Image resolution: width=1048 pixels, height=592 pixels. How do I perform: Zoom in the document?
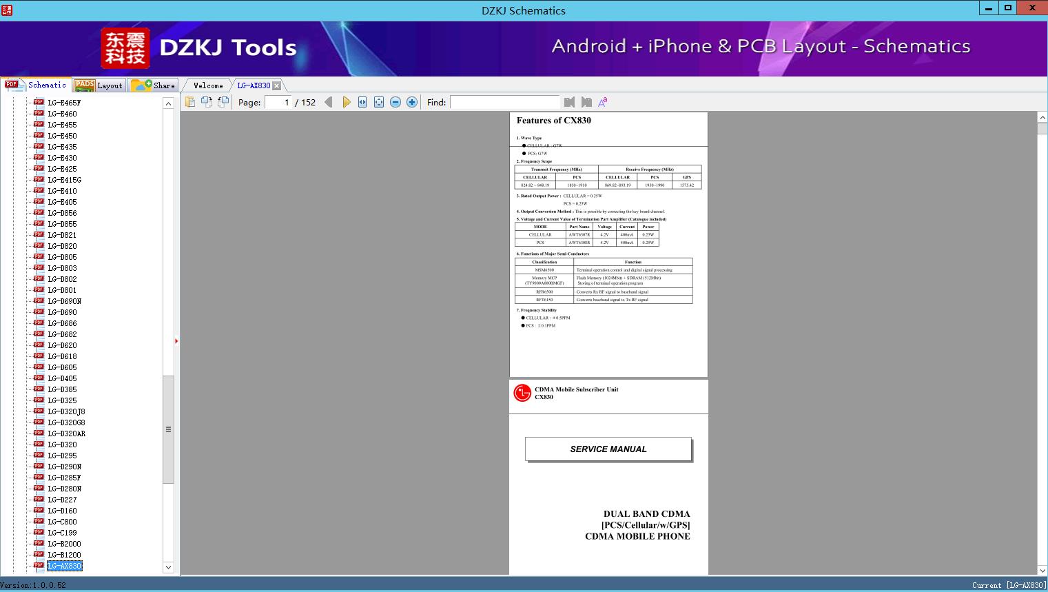[412, 102]
